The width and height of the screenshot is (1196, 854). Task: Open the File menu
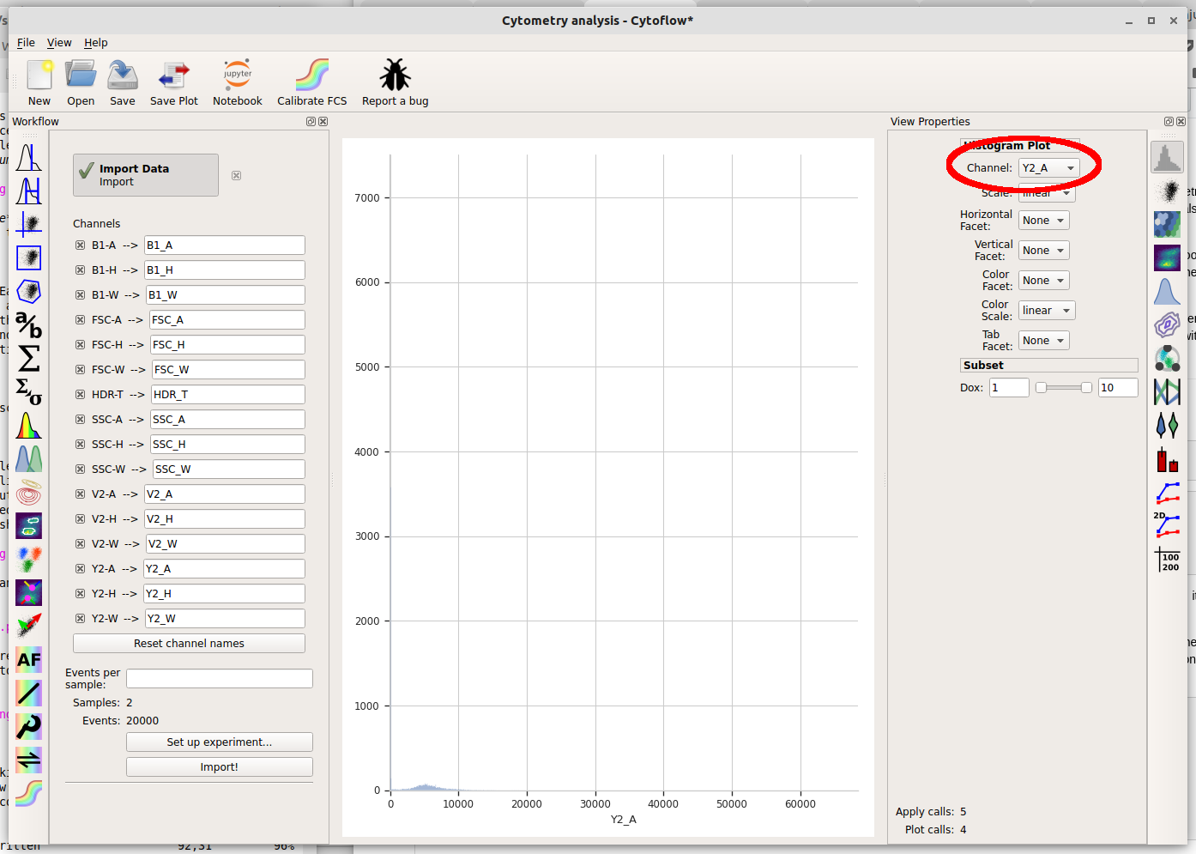(x=26, y=43)
